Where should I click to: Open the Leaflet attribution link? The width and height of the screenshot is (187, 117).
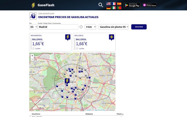(89, 110)
